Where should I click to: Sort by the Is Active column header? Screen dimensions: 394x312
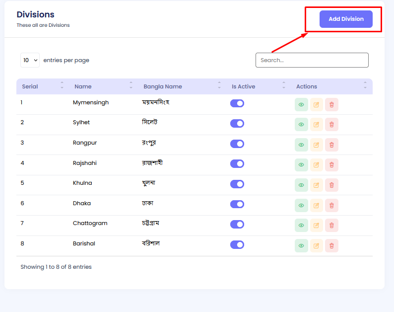pos(243,86)
